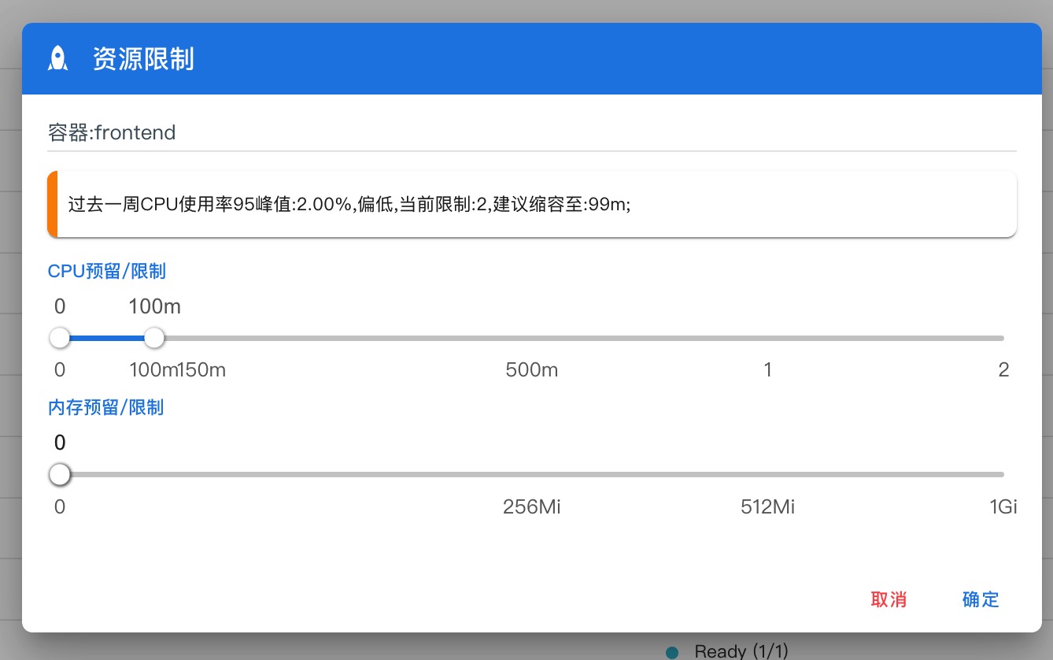Click the memory slider handle at 0
The width and height of the screenshot is (1053, 660).
(60, 475)
